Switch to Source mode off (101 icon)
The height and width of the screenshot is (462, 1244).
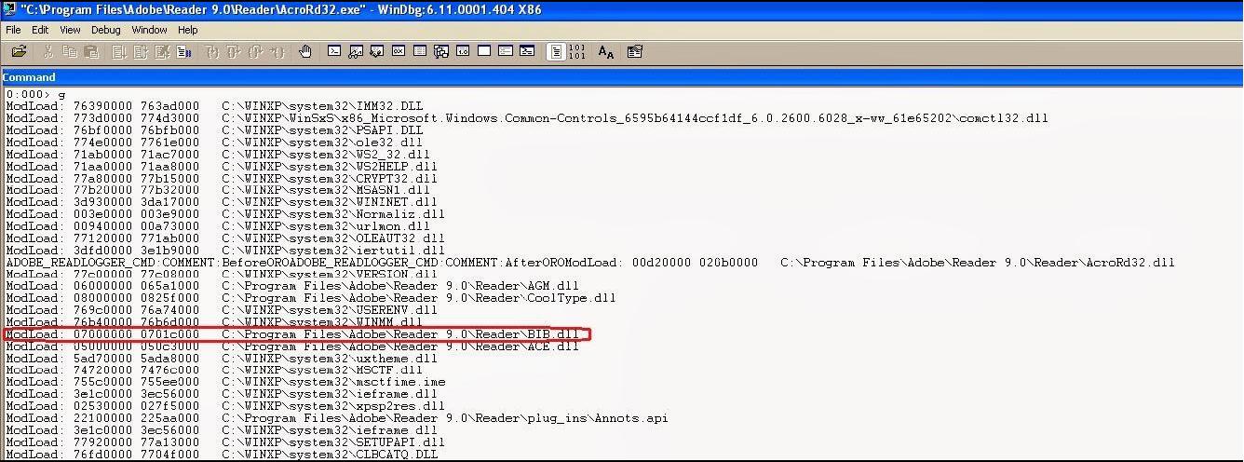[x=577, y=51]
